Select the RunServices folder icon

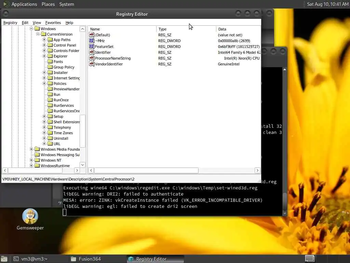pyautogui.click(x=50, y=105)
